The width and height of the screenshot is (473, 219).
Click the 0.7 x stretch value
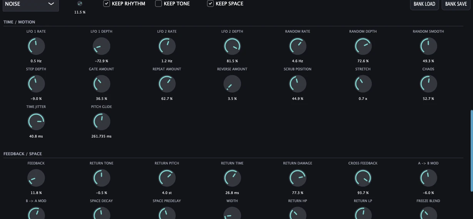coord(363,99)
